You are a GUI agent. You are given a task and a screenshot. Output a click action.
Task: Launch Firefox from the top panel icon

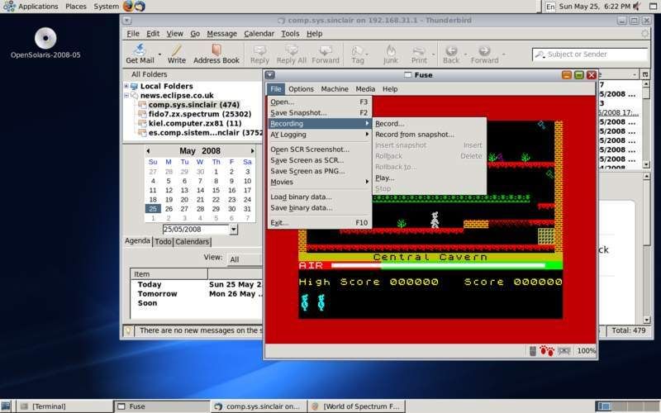click(128, 6)
